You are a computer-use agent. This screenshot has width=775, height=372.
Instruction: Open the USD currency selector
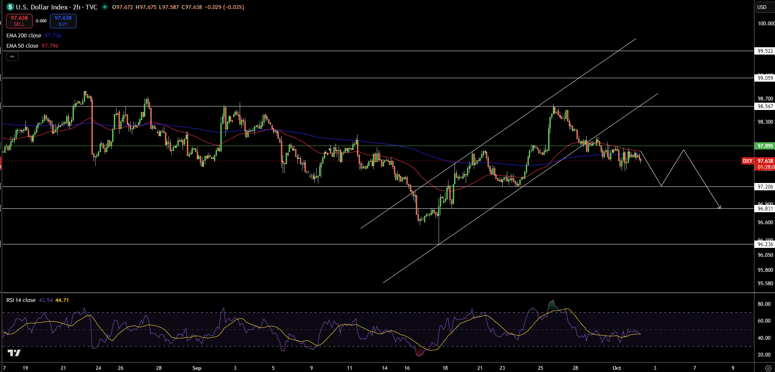(762, 7)
